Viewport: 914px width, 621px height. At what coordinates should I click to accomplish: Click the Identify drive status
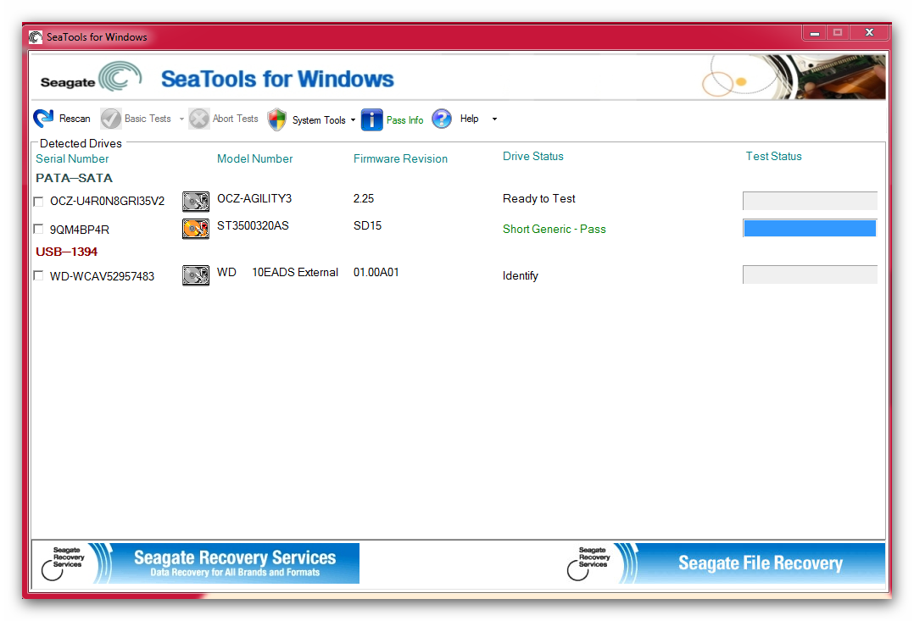click(x=520, y=275)
